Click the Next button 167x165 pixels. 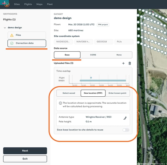click(25, 151)
